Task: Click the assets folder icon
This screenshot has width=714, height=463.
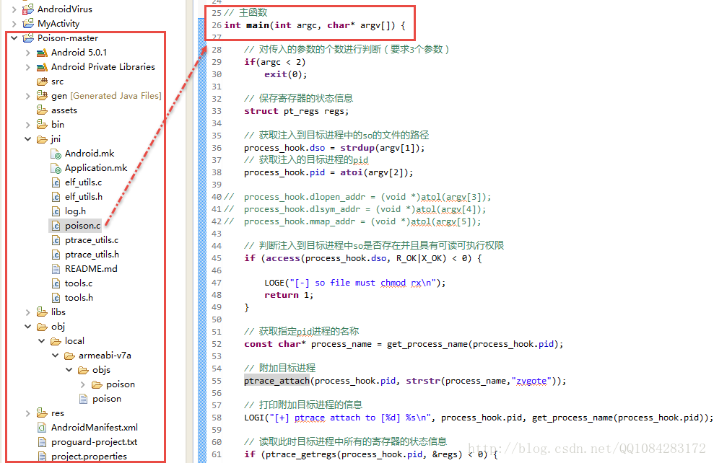Action: (x=42, y=110)
